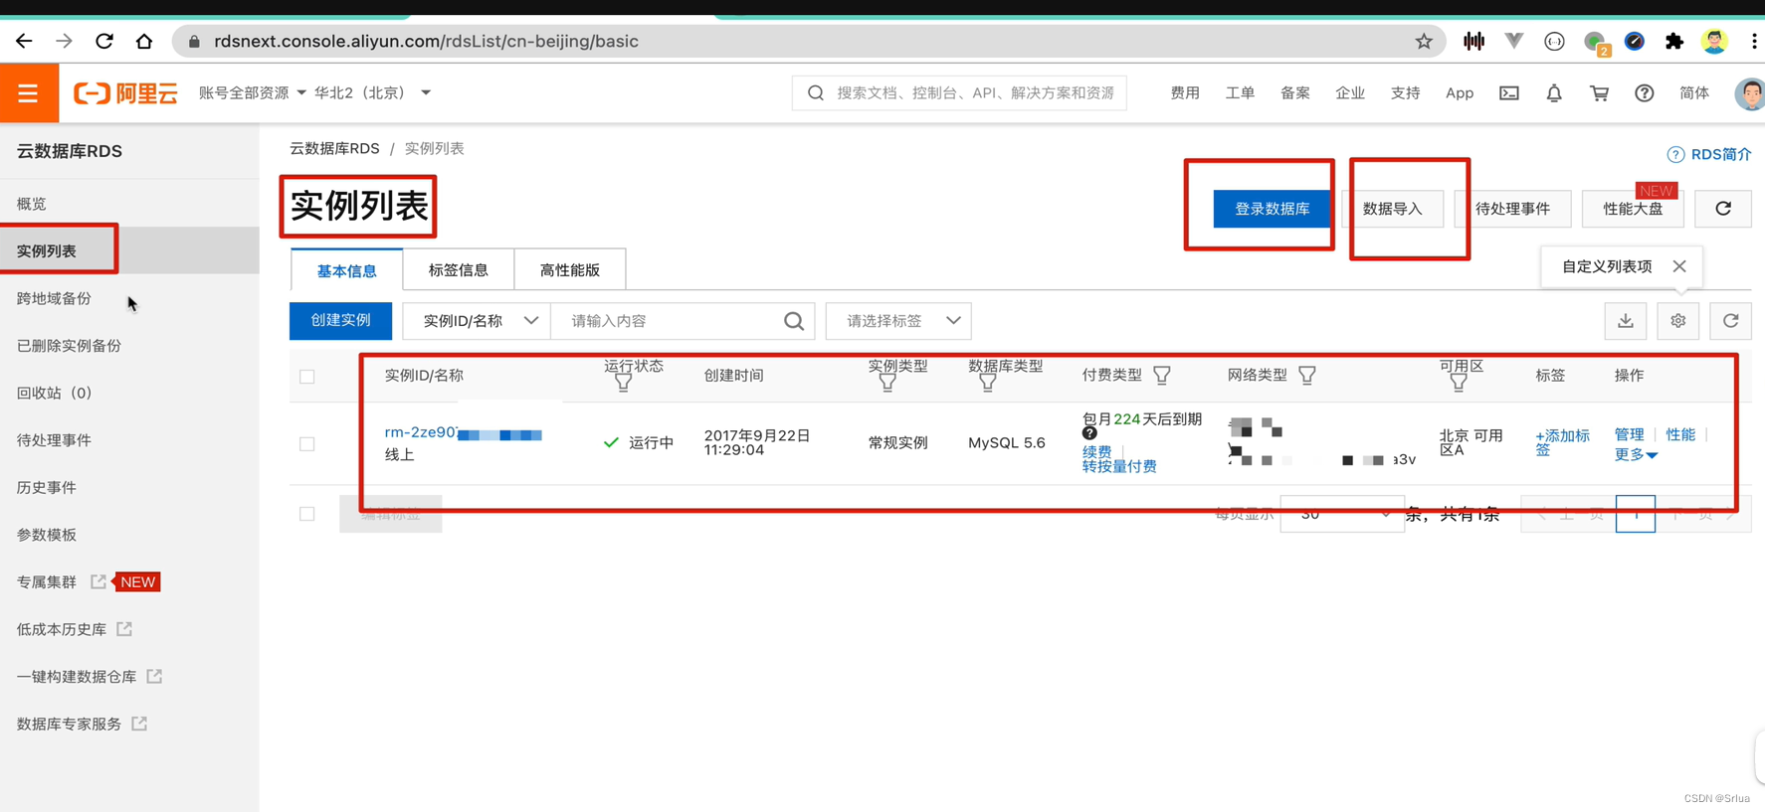
Task: Bookmark this page with the star
Action: click(x=1424, y=41)
